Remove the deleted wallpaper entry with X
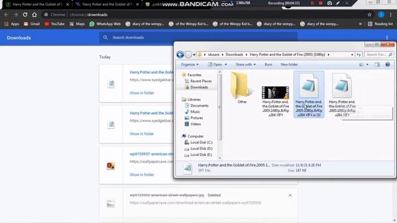 coord(290,196)
